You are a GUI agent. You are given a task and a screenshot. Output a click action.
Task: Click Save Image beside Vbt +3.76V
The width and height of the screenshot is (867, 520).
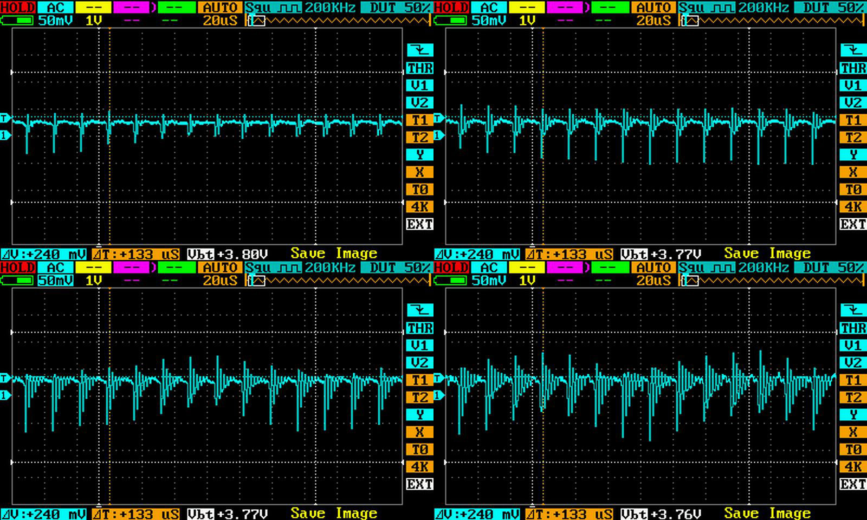click(x=767, y=513)
